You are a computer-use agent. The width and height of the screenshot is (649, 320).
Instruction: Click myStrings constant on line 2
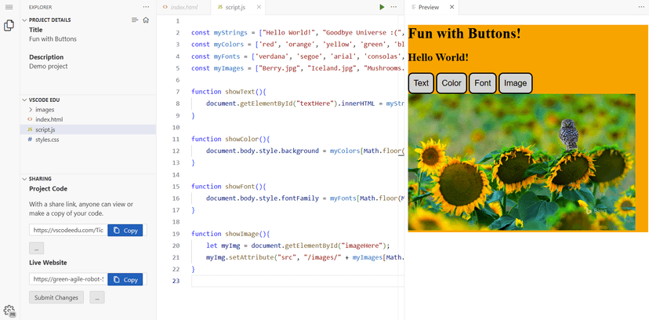point(230,33)
